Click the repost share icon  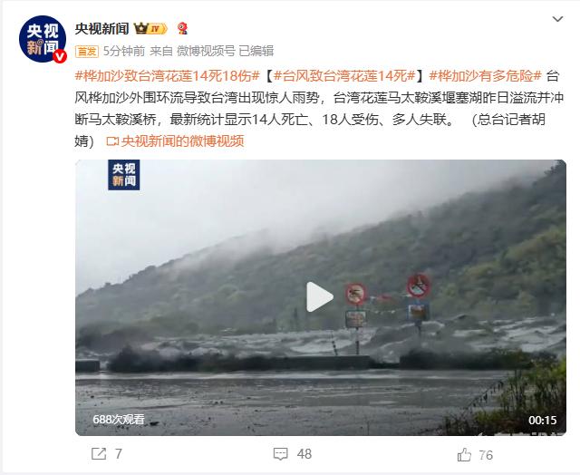pos(99,454)
